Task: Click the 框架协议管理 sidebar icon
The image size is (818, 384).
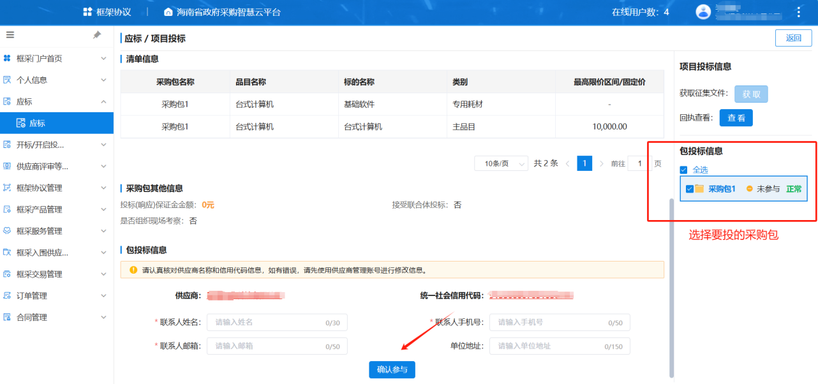Action: pos(8,188)
